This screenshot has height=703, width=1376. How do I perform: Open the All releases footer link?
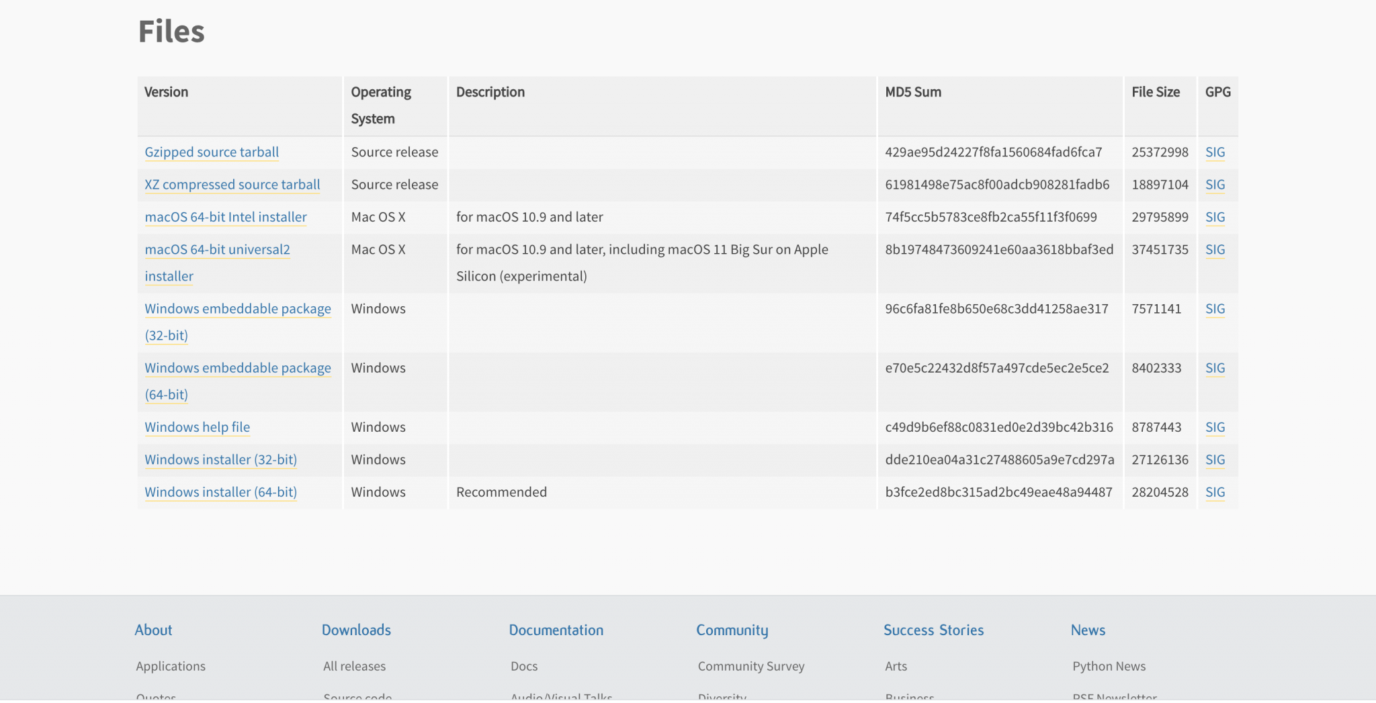pos(354,666)
